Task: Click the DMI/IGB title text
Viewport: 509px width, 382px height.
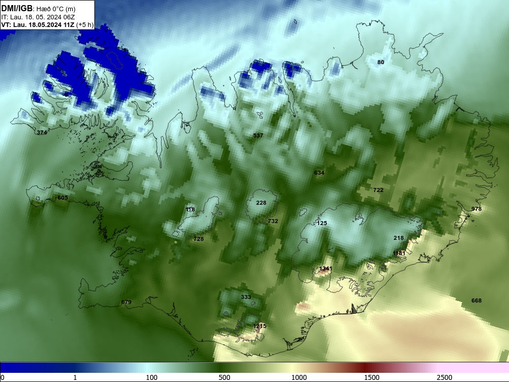Action: 17,9
